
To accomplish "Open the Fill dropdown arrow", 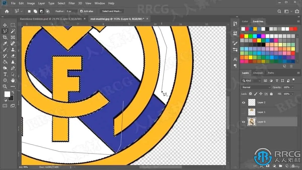I will point(292,94).
